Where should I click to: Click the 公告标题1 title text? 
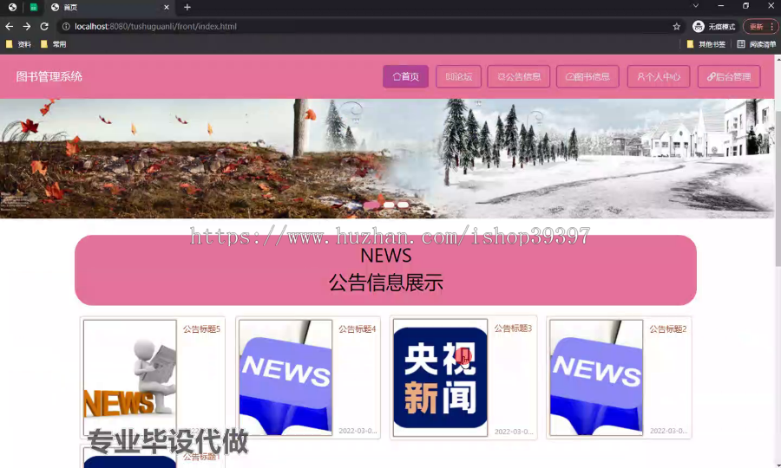(x=201, y=457)
